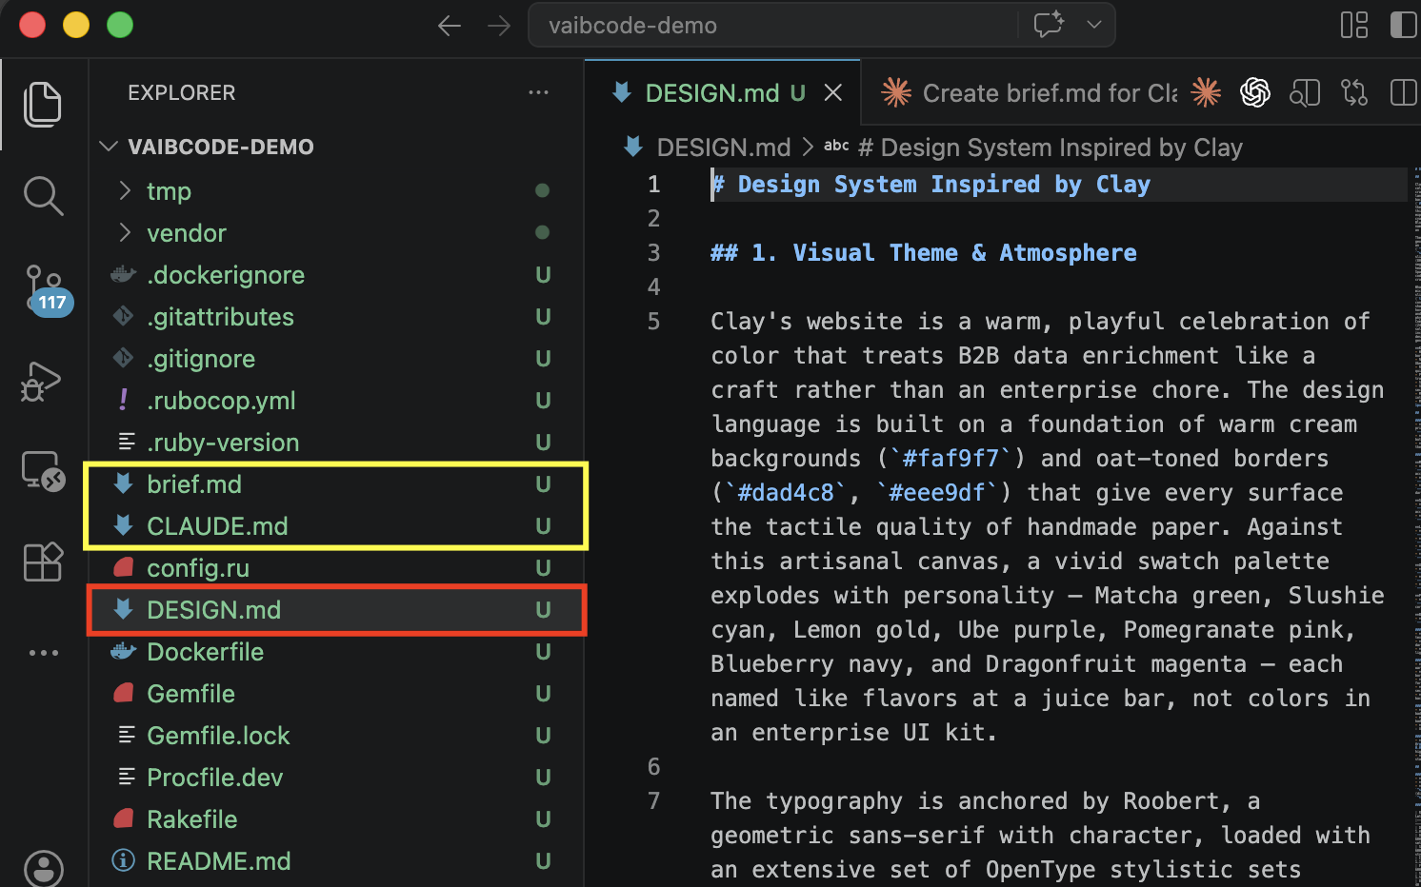Click the '## 1. Visual Theme & Atmosphere' heading

pyautogui.click(x=924, y=252)
